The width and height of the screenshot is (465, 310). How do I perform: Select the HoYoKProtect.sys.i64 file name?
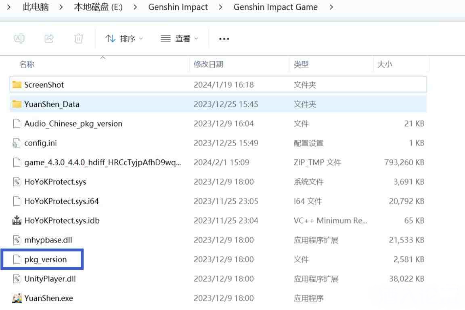pos(61,201)
